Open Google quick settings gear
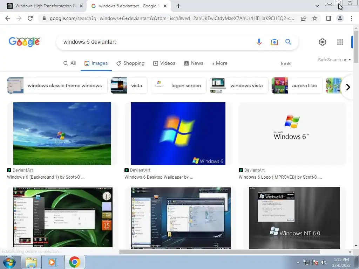This screenshot has height=269, width=359. [x=323, y=42]
